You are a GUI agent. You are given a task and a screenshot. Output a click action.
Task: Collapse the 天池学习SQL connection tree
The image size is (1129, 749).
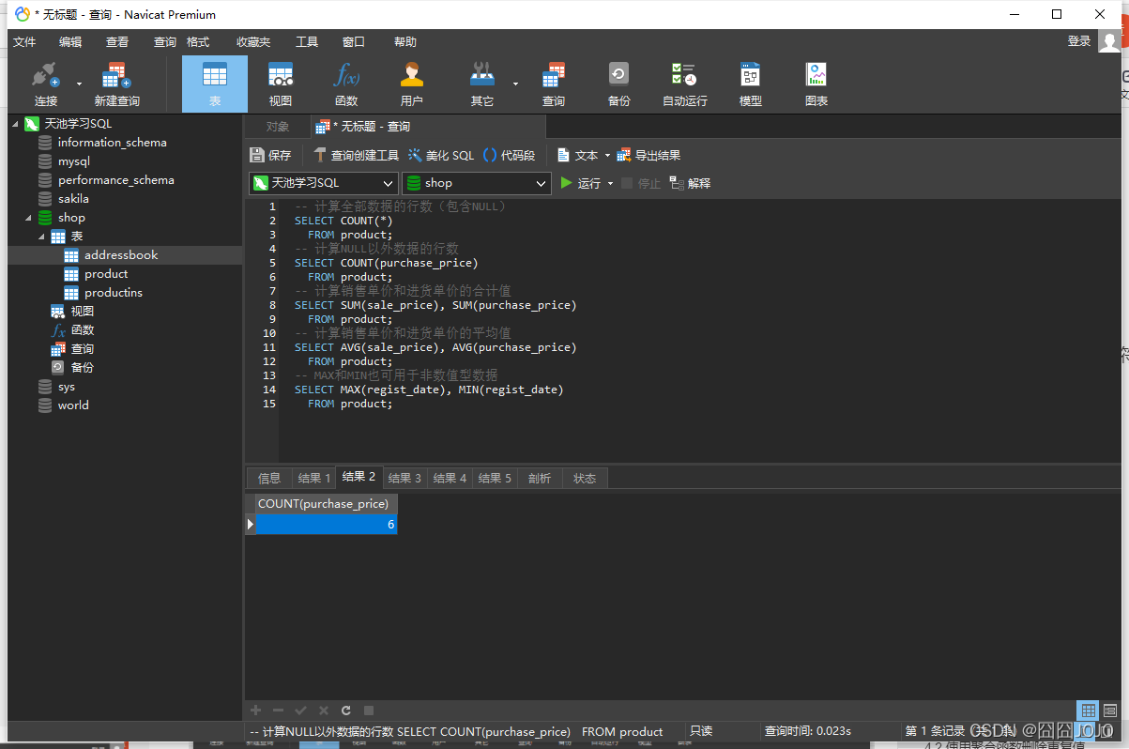click(x=16, y=124)
